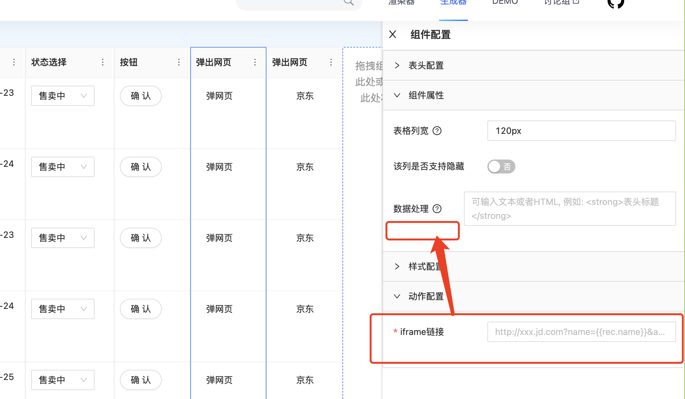This screenshot has width=685, height=399.
Task: Open the second 弹出网页 column kebab menu
Action: coord(331,62)
